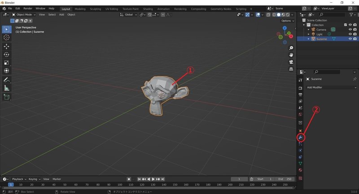Switch perspective/orthographic with the grid gizmo

291,69
